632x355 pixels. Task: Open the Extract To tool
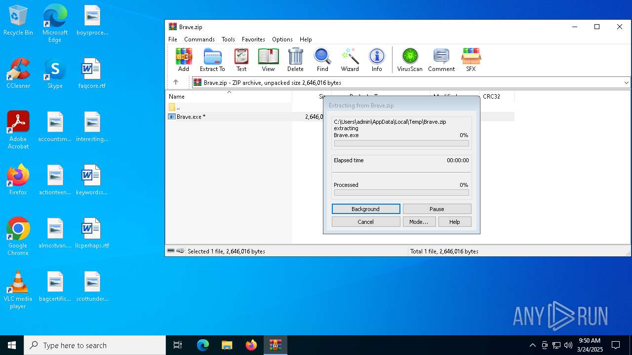pos(212,60)
